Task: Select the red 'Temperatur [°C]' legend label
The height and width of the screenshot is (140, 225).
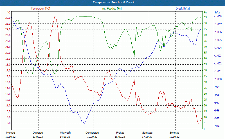Action: pyautogui.click(x=40, y=9)
